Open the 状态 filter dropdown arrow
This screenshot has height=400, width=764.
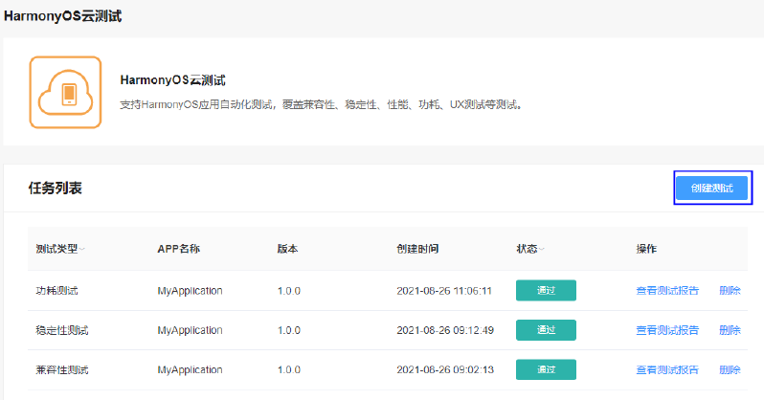click(x=541, y=250)
